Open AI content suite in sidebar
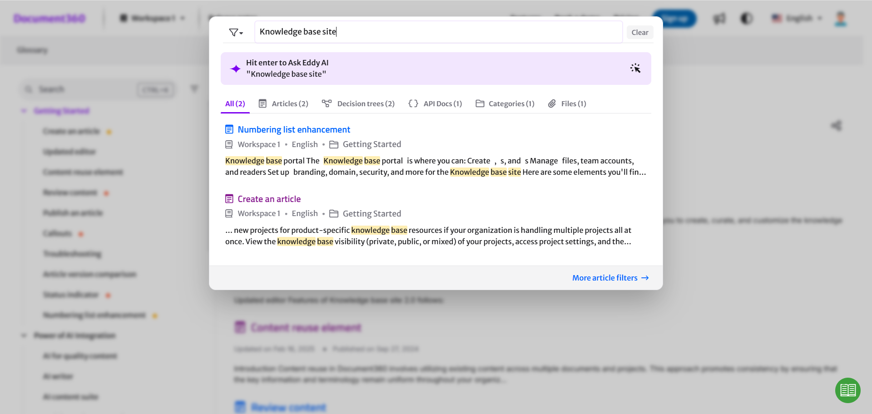Image resolution: width=872 pixels, height=414 pixels. click(x=70, y=397)
